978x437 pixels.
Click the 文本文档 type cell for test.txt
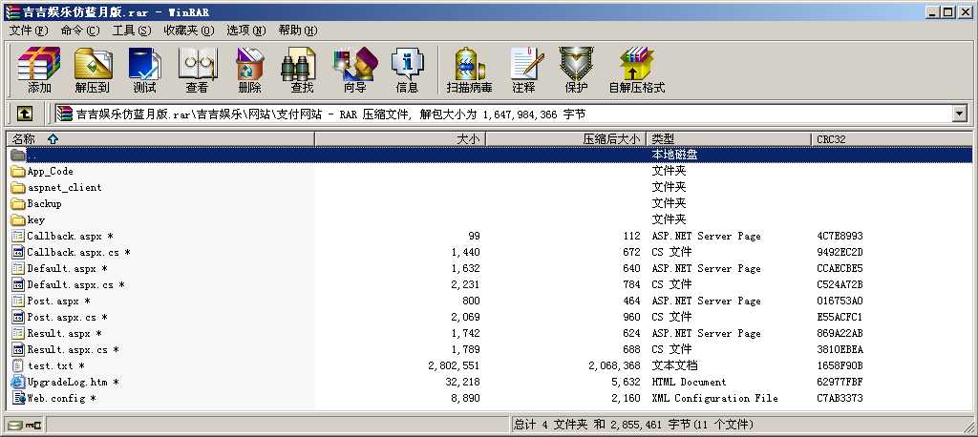point(675,366)
